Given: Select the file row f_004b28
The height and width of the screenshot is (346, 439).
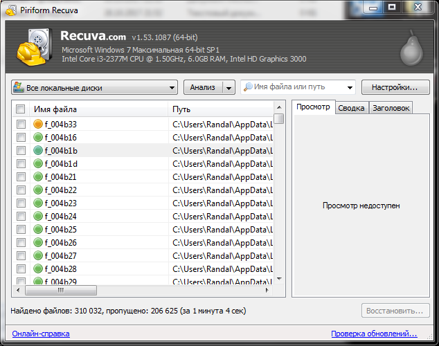Looking at the screenshot, I should click(143, 268).
